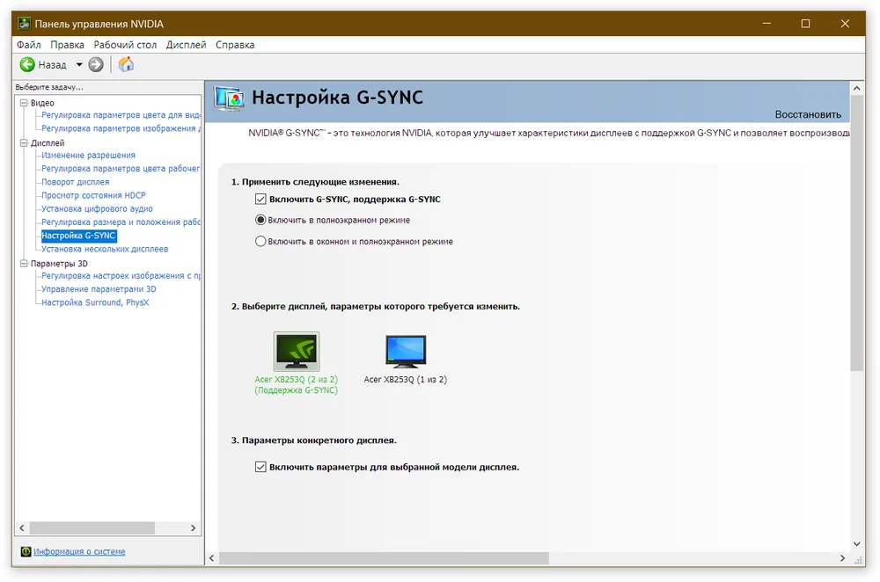Click the Forward arrow icon in toolbar
The height and width of the screenshot is (582, 880).
(96, 64)
